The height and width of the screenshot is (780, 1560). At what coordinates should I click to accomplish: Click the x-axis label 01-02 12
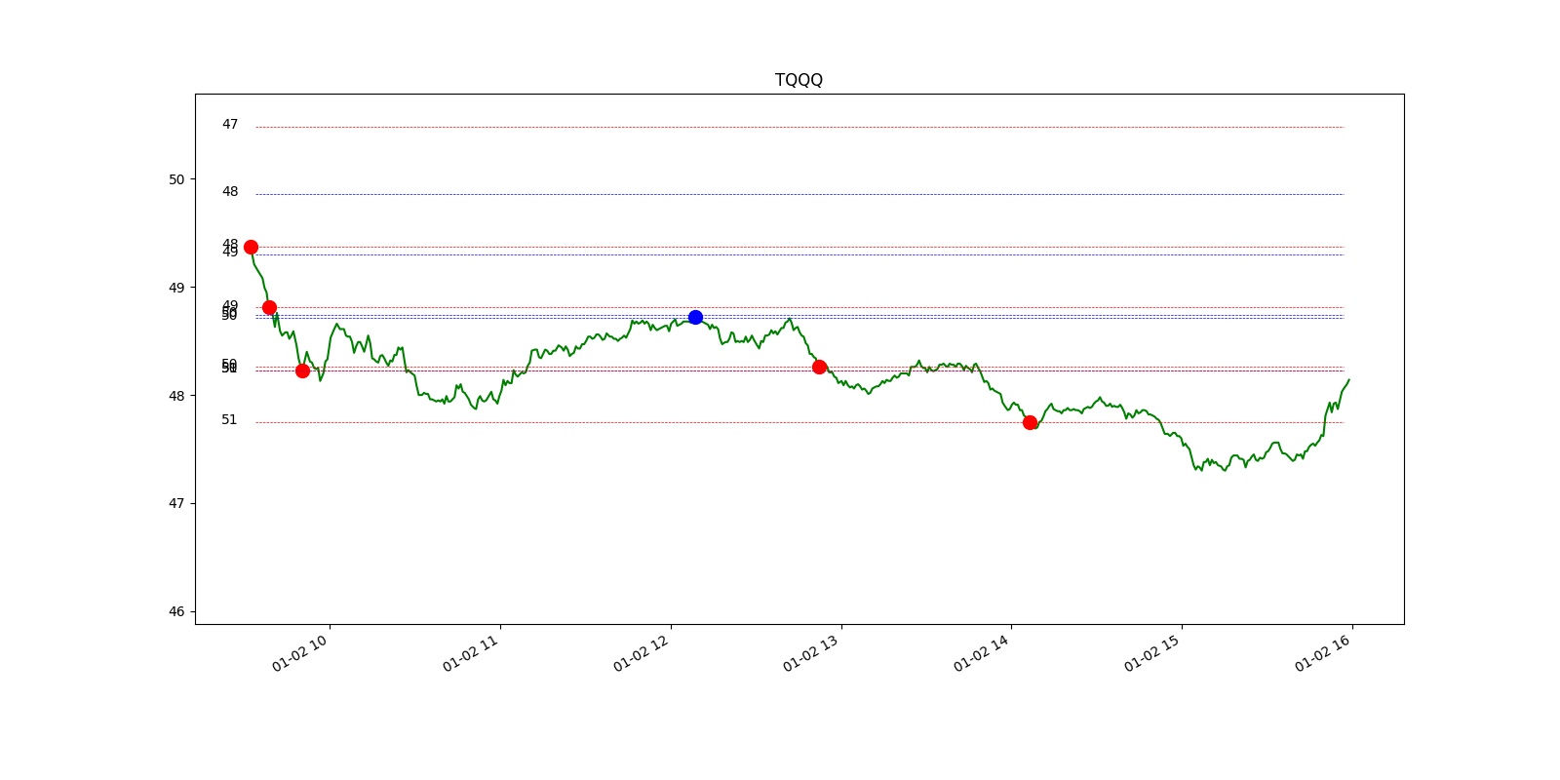[641, 652]
